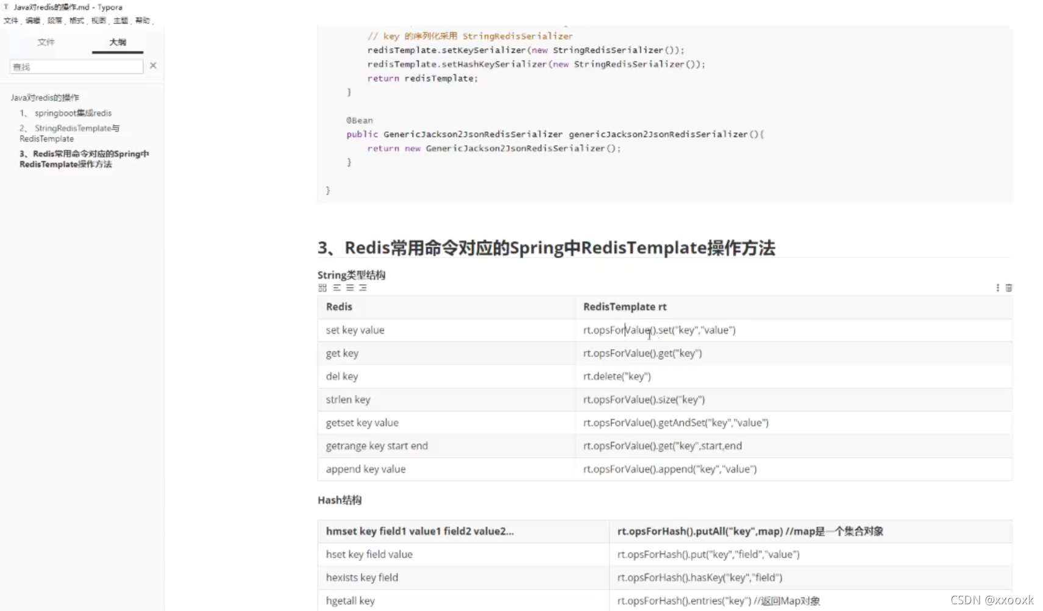
Task: Open the 段落 menu
Action: [55, 20]
